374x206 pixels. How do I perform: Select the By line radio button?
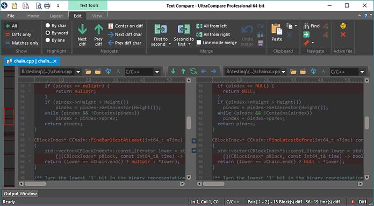coord(48,40)
